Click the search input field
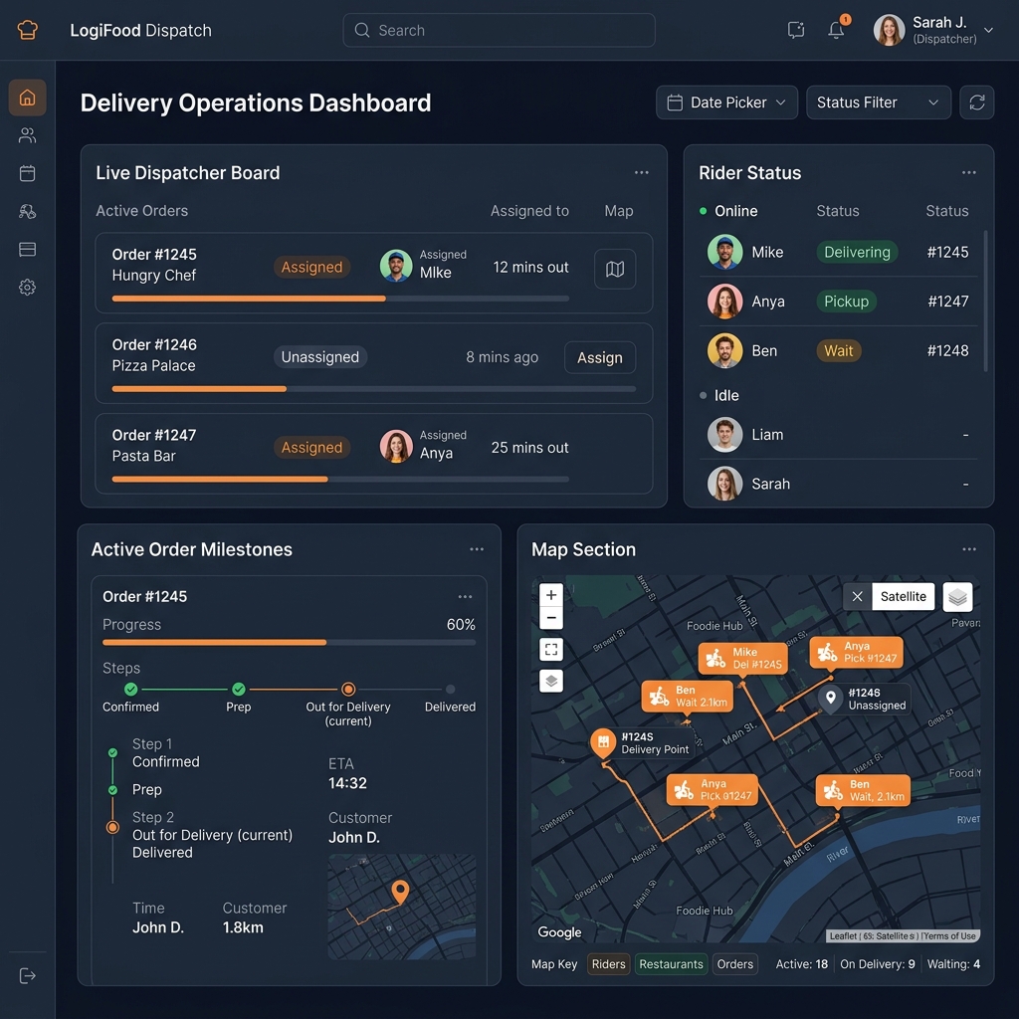The width and height of the screenshot is (1019, 1019). (x=500, y=30)
